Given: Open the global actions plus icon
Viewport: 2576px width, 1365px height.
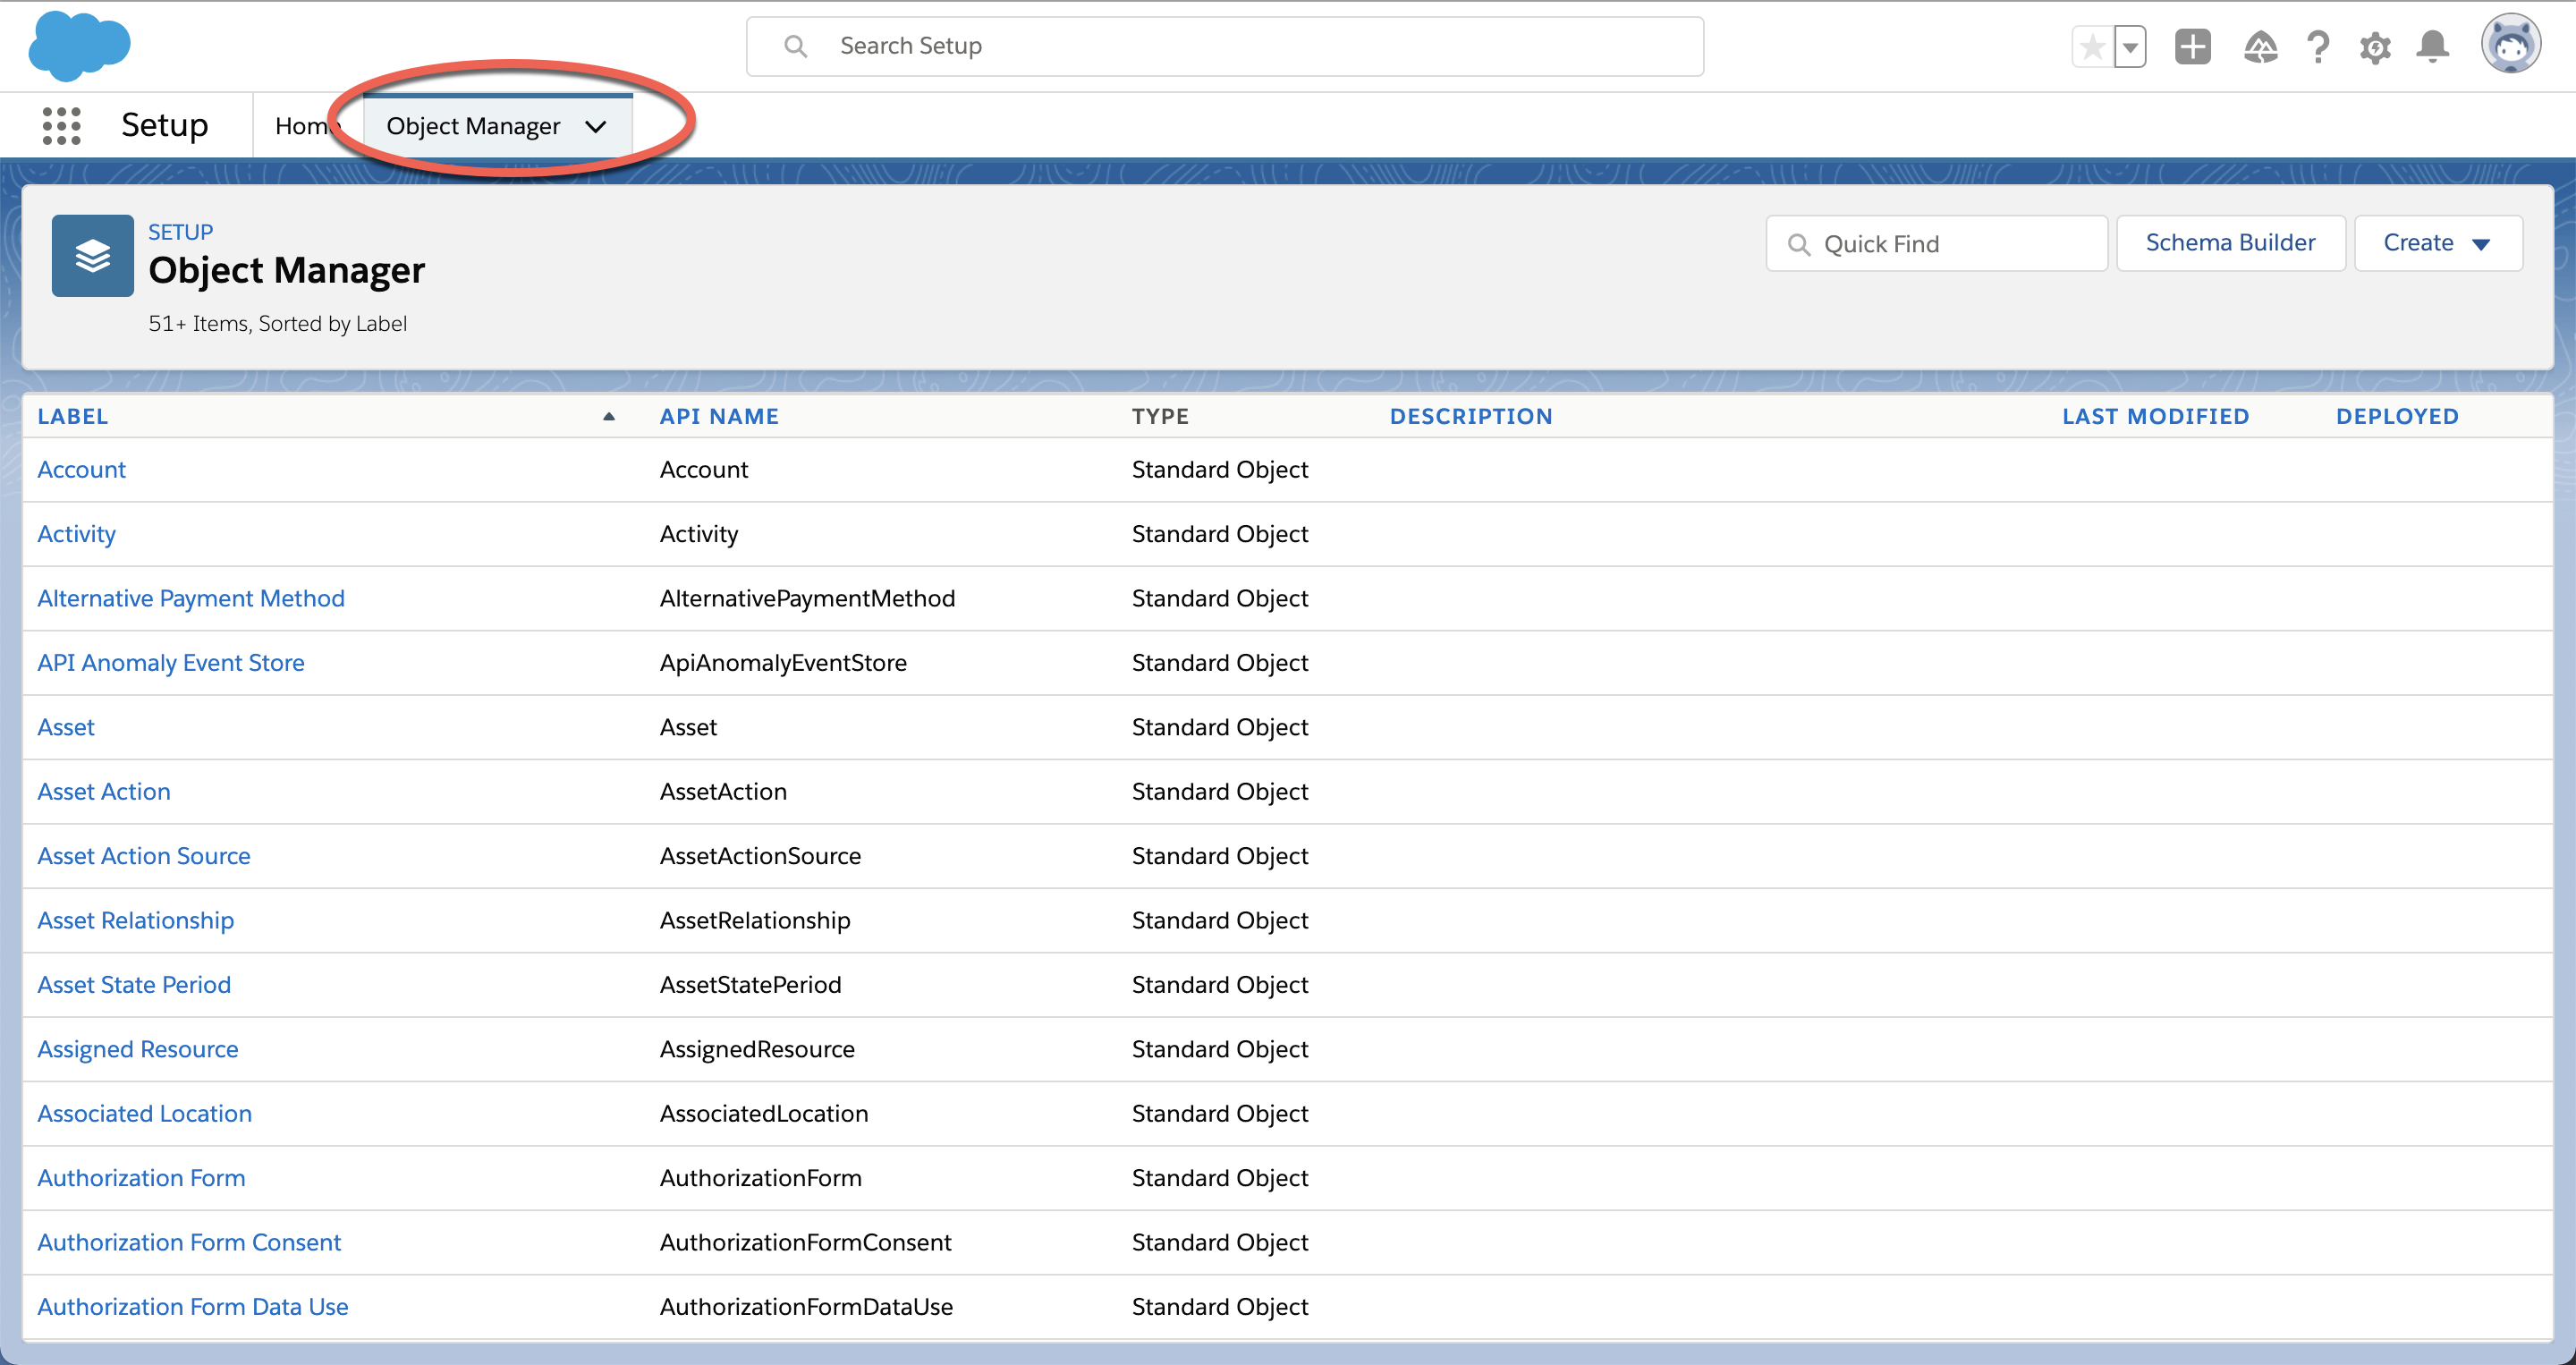Looking at the screenshot, I should pyautogui.click(x=2193, y=47).
